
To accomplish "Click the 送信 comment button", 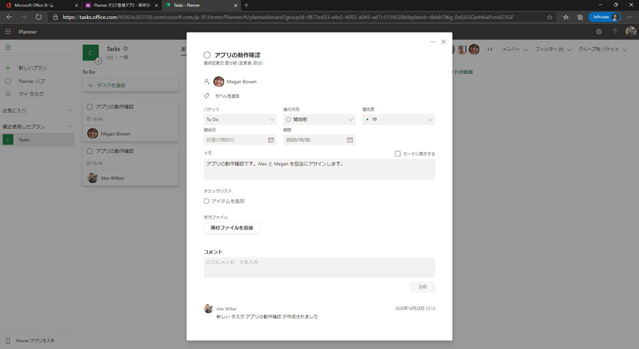I will pos(422,287).
